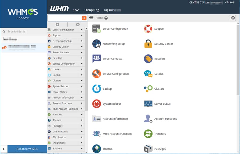Open the Server Status monitor icon
This screenshot has width=240, height=154.
148,103
